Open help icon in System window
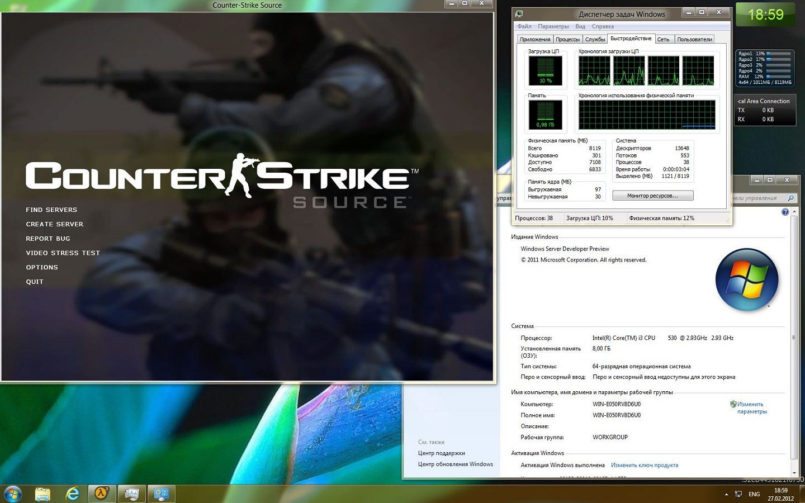The height and width of the screenshot is (503, 805). pyautogui.click(x=785, y=212)
